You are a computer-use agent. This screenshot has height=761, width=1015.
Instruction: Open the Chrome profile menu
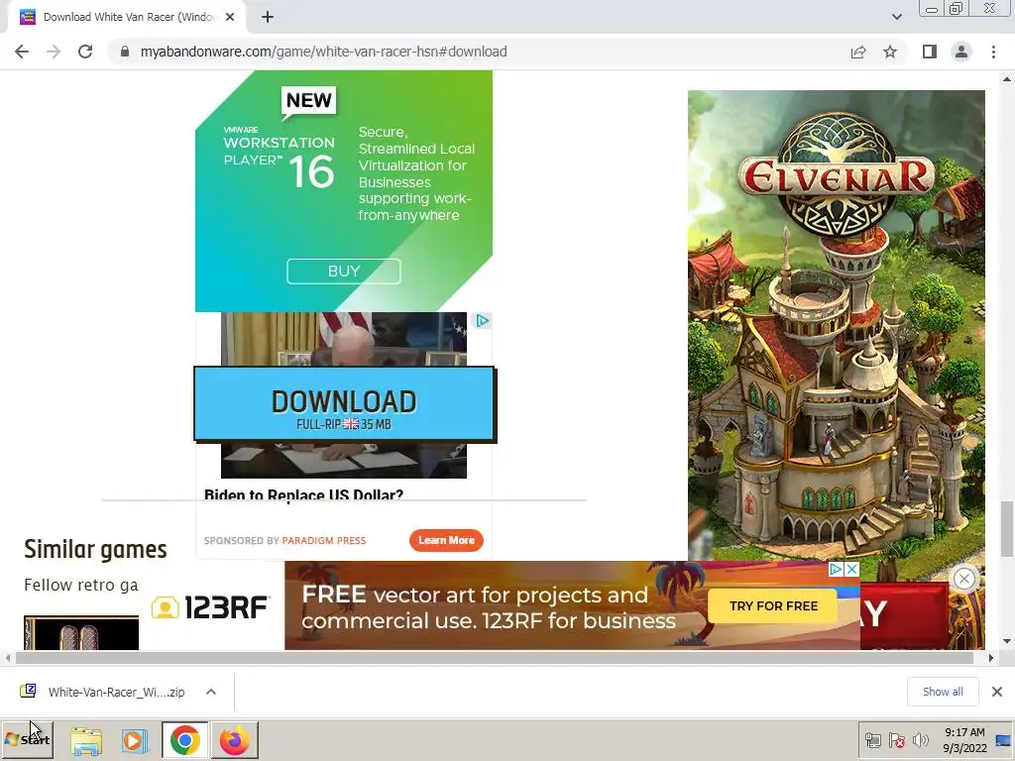click(961, 52)
